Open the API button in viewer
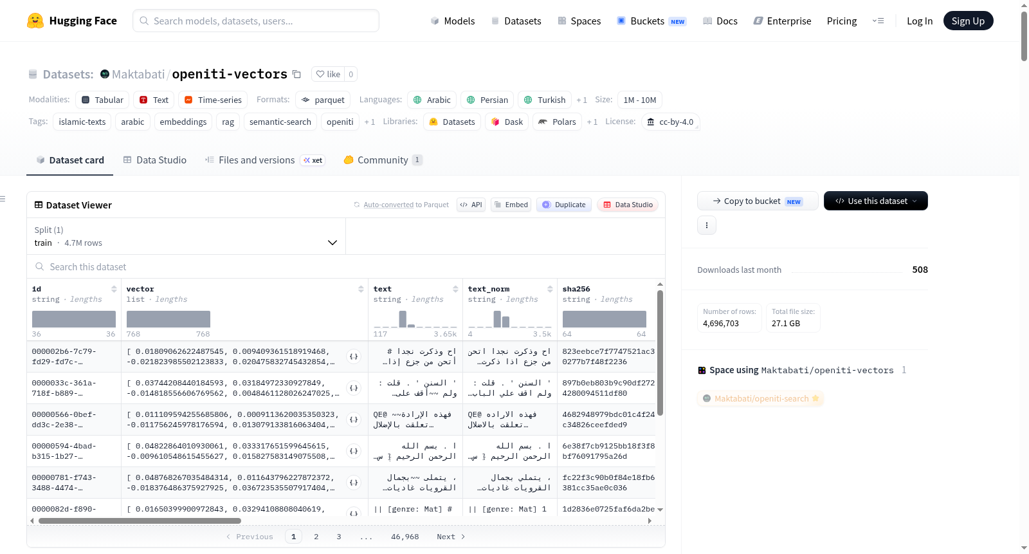1029x554 pixels. point(471,205)
